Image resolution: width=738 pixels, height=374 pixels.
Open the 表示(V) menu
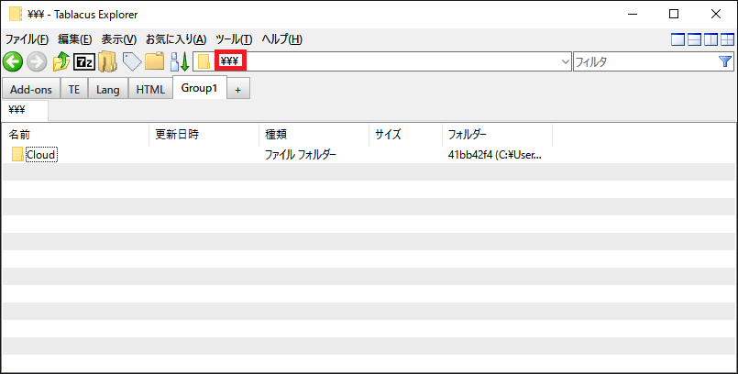tap(119, 39)
